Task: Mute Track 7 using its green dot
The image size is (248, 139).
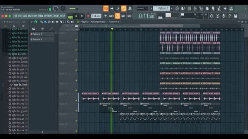Action: pos(76,100)
